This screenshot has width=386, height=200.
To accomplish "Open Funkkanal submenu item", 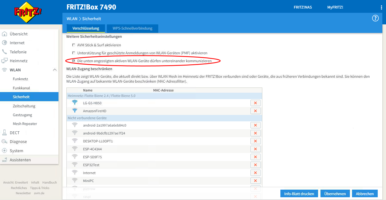I will (x=21, y=88).
